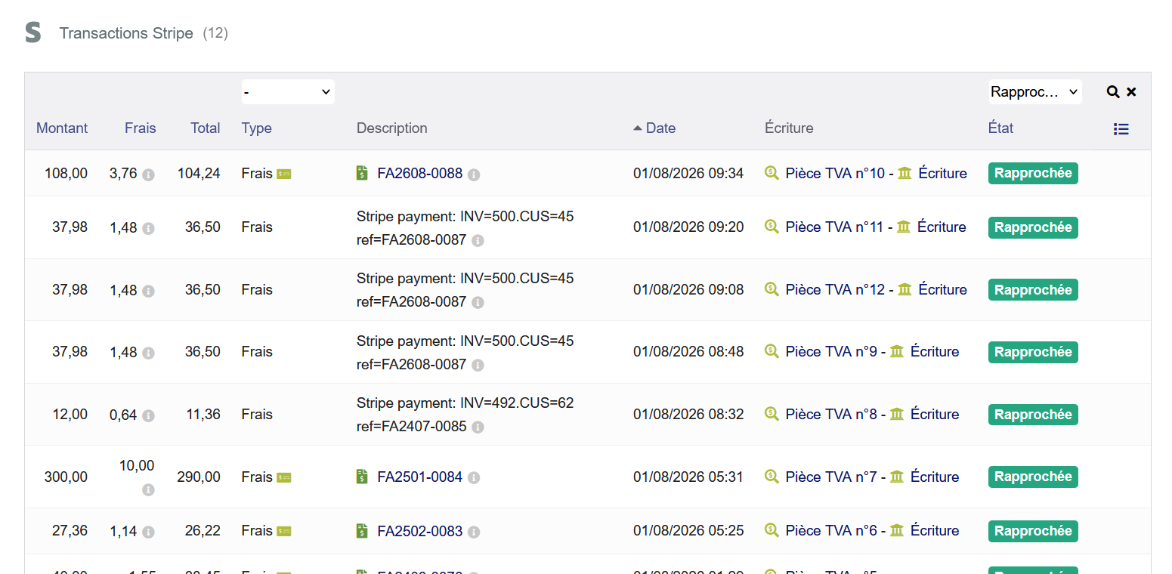Sort by Montant column header
Viewport: 1172px width, 574px height.
62,128
